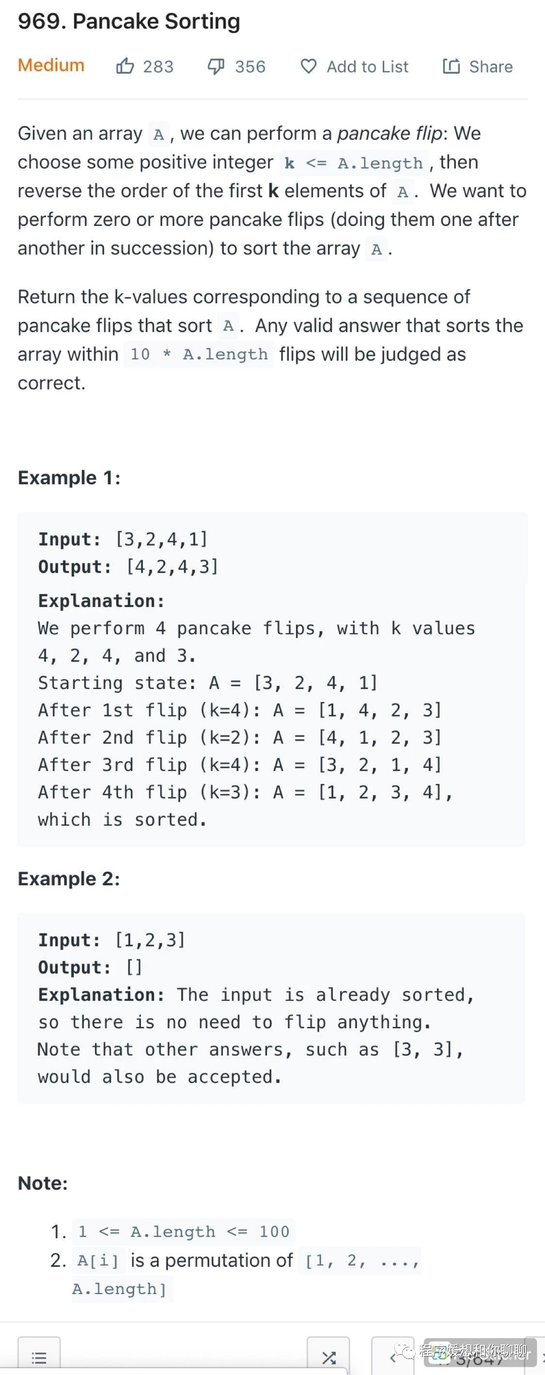Click the Add to List label
545x1375 pixels.
[x=367, y=67]
